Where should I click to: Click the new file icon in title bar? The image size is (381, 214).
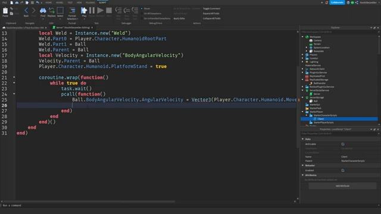point(12,2)
